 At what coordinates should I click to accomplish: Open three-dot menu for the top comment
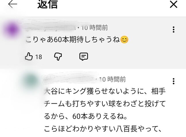pyautogui.click(x=173, y=29)
